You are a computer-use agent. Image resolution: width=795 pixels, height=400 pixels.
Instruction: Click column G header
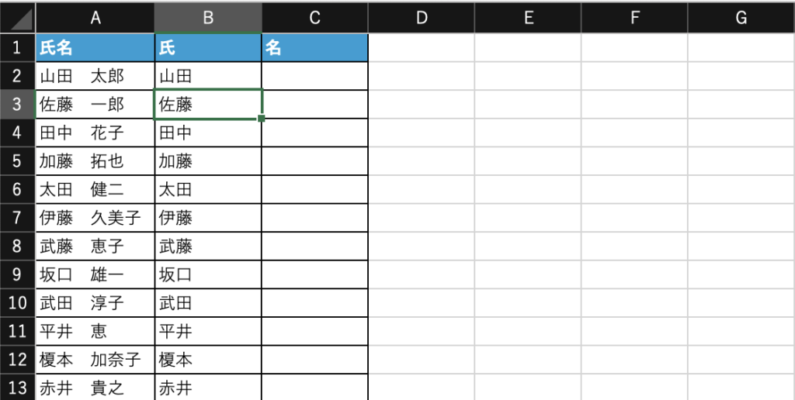741,17
